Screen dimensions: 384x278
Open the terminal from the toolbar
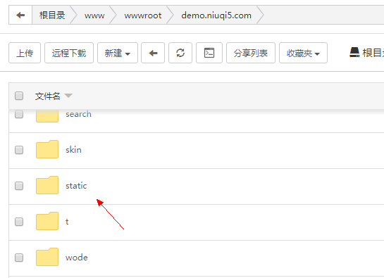209,53
